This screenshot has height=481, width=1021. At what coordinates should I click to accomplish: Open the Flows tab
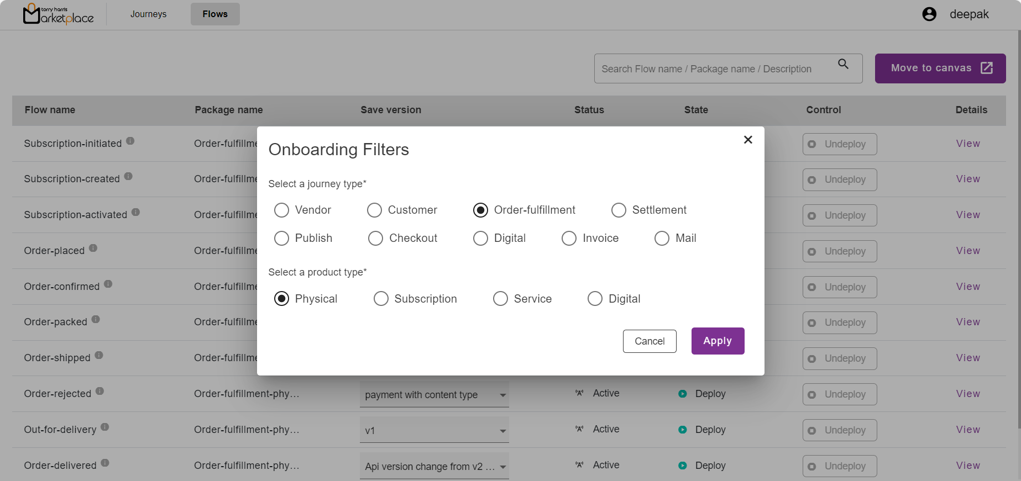[215, 14]
